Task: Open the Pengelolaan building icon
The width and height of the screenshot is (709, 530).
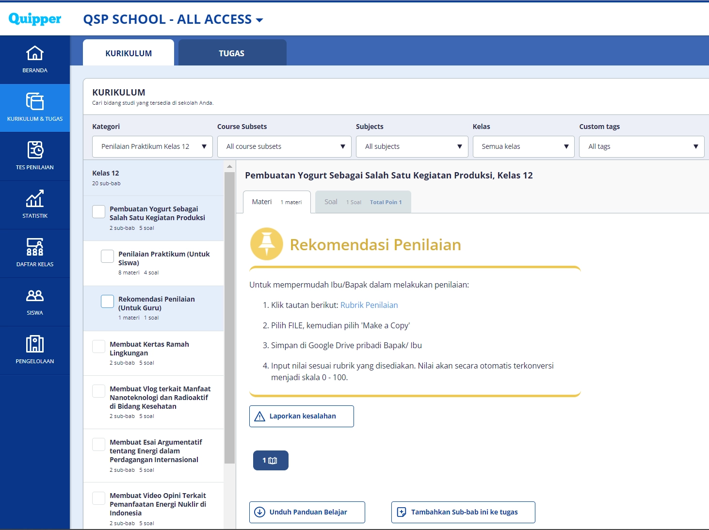Action: click(35, 344)
